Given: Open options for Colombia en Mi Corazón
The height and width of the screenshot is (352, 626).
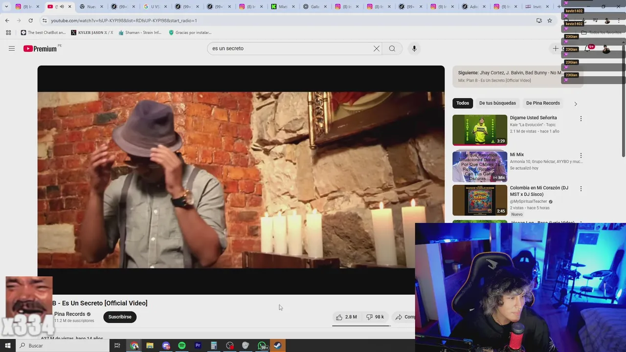Looking at the screenshot, I should pyautogui.click(x=581, y=189).
